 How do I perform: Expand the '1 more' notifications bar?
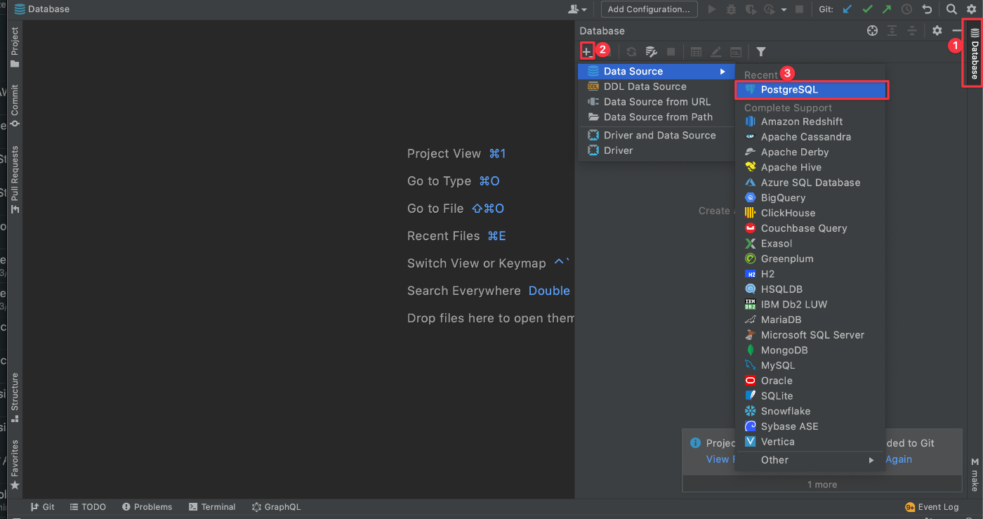coord(822,485)
